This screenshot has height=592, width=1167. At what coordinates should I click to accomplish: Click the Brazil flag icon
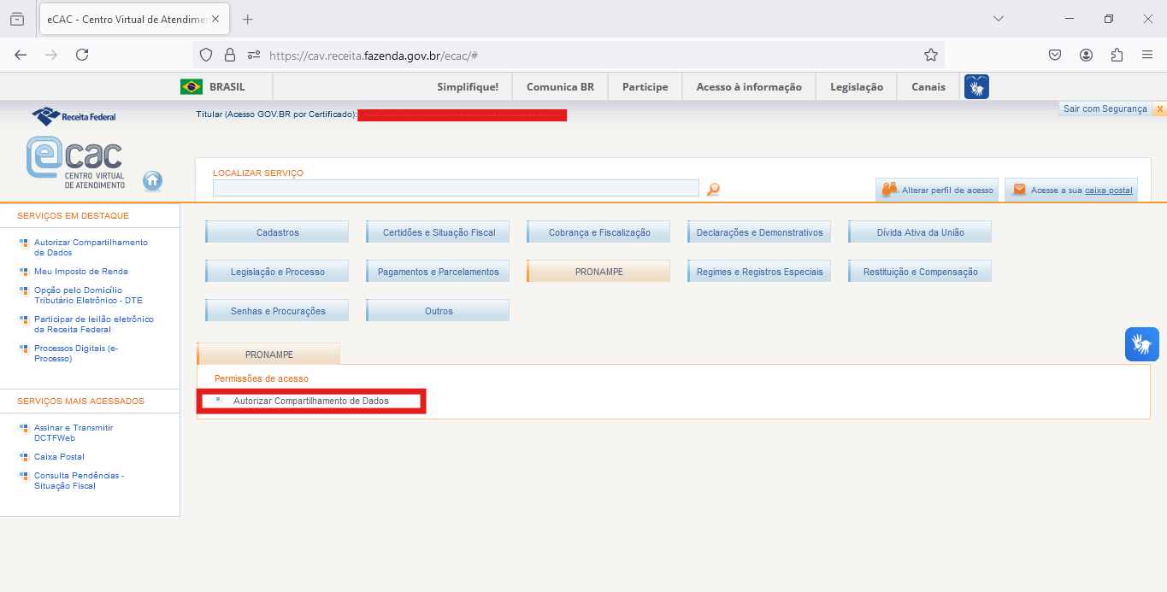coord(192,87)
